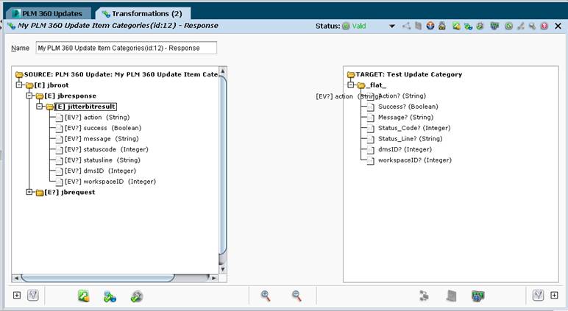Open the status dropdown arrow beside Valid
This screenshot has width=568, height=311.
pos(392,26)
